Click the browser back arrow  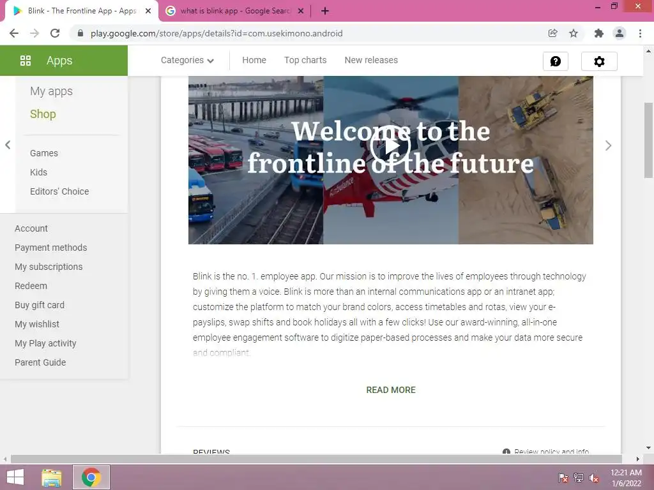(x=14, y=33)
